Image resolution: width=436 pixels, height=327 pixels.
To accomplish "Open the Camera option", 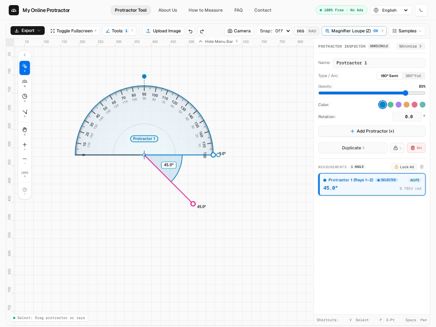I will click(x=239, y=31).
